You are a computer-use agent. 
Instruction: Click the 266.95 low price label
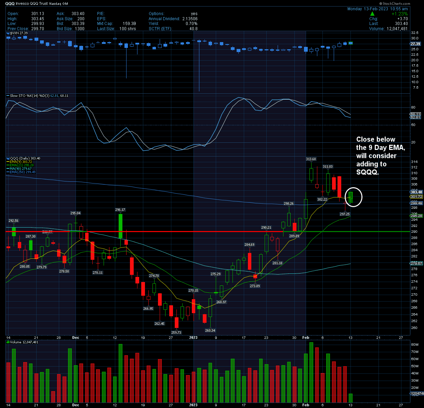[148, 309]
